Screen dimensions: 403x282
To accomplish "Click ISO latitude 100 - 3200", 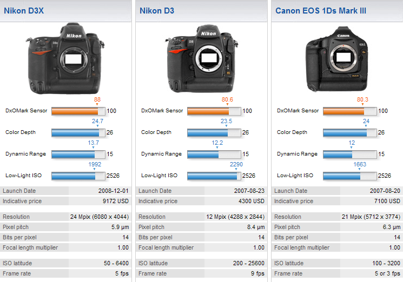I will click(x=386, y=263).
